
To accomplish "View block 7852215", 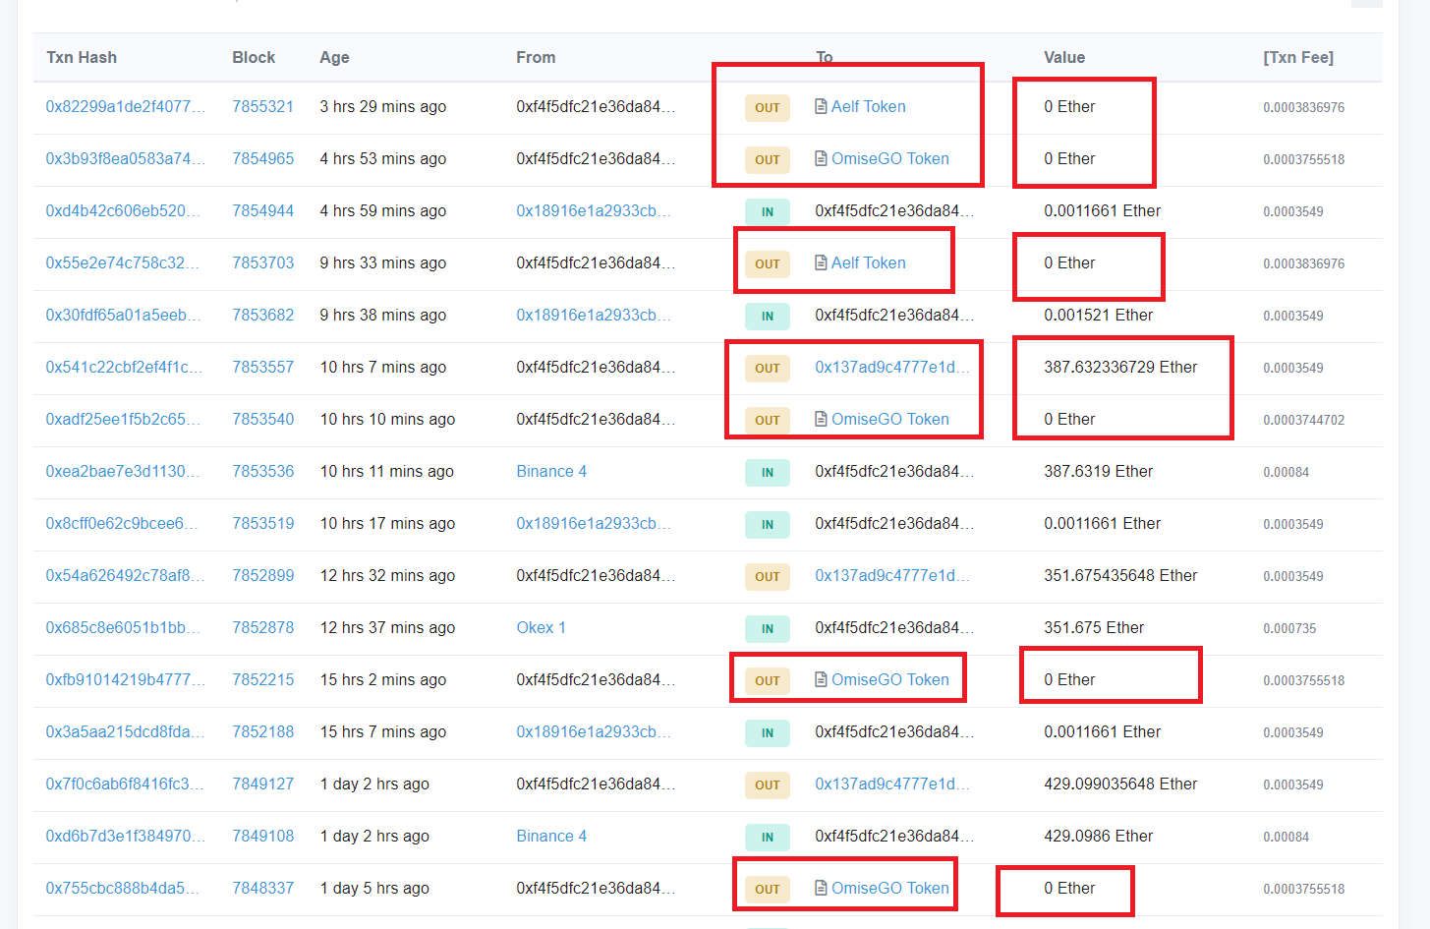I will (x=263, y=679).
